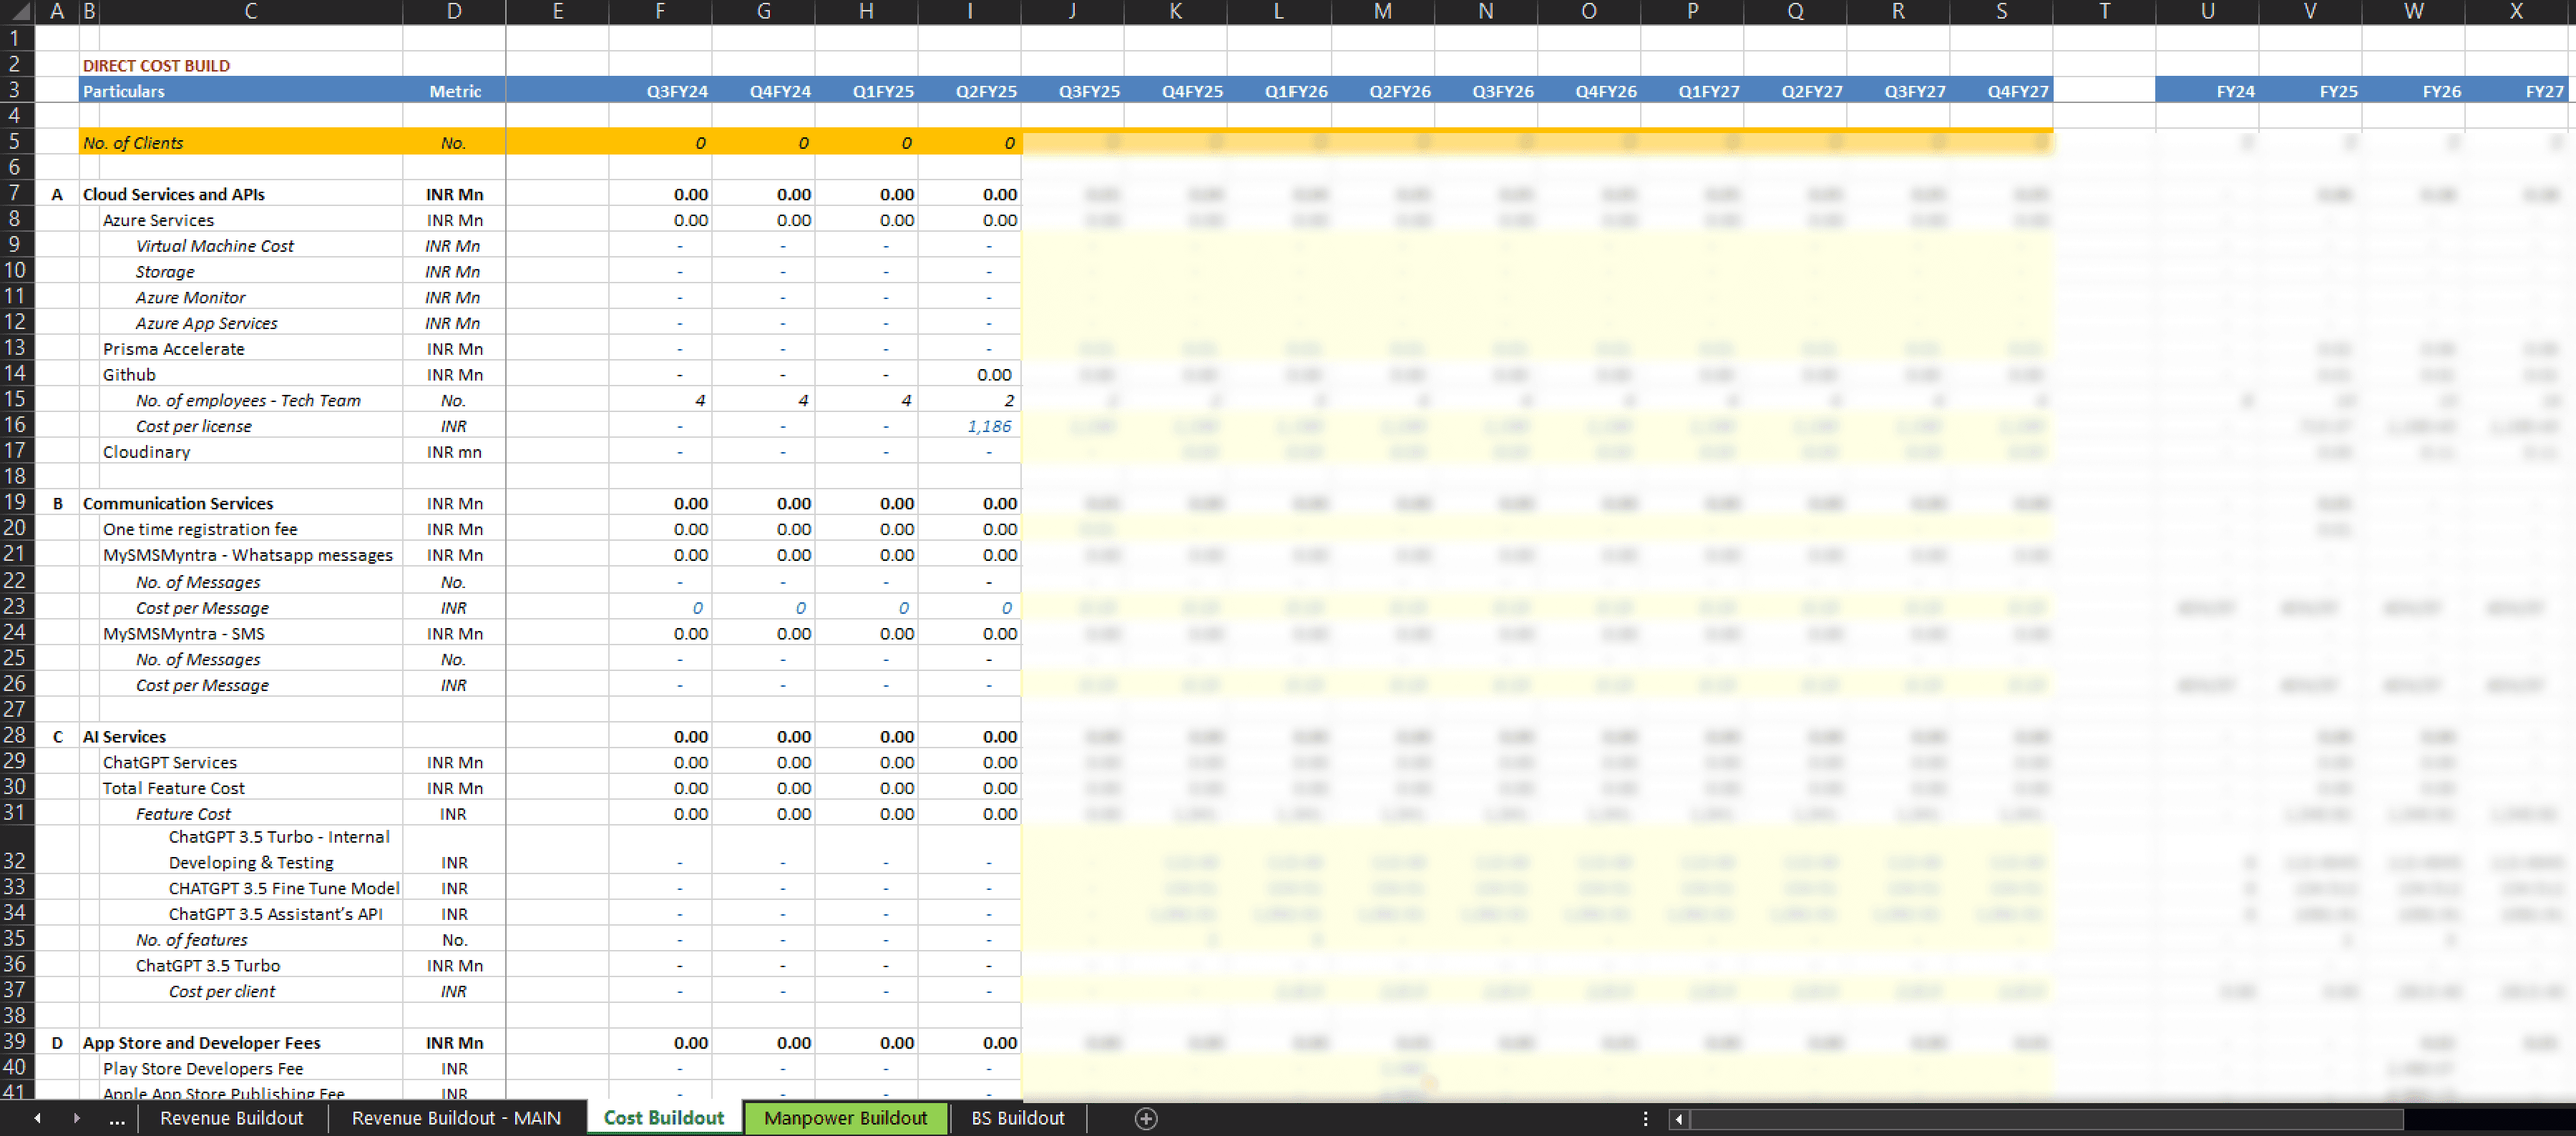
Task: Open the BS Buildout sheet tab
Action: [1017, 1118]
